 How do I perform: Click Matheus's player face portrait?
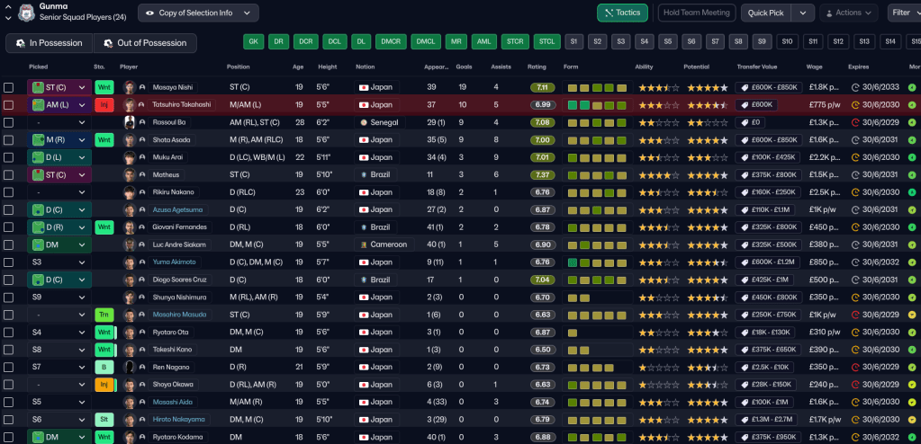(129, 174)
